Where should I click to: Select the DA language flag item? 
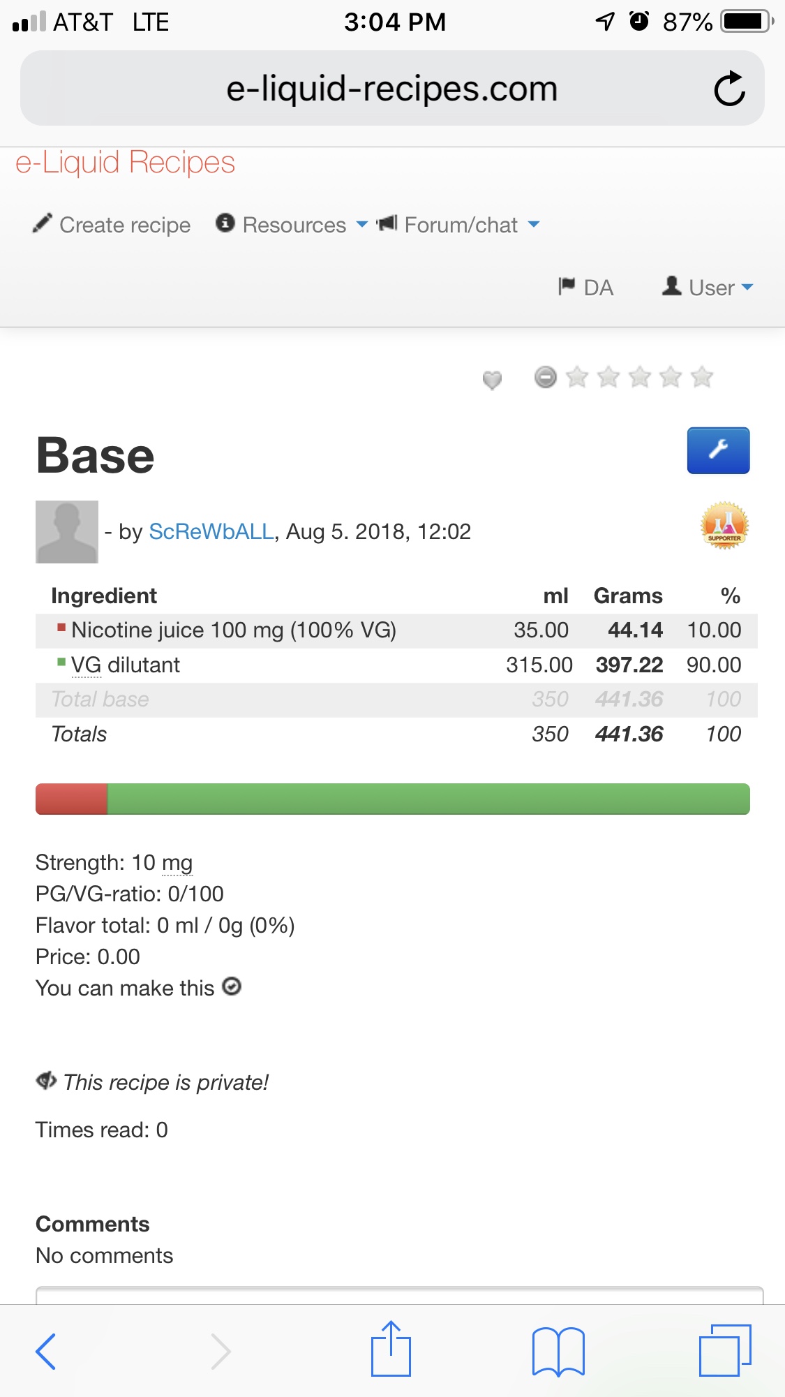point(586,287)
